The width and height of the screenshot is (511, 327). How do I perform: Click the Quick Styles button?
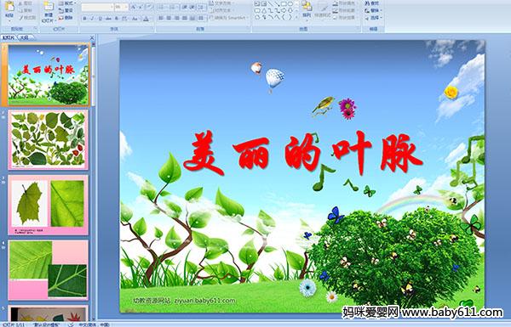323,8
